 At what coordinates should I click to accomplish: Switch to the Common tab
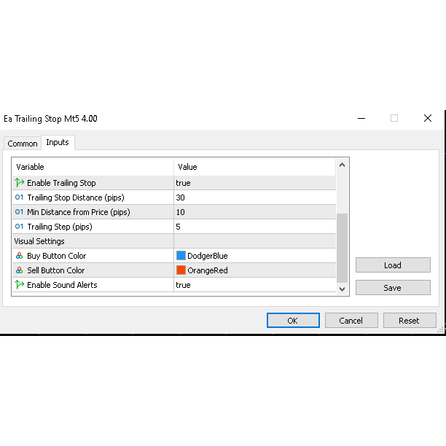pyautogui.click(x=23, y=144)
